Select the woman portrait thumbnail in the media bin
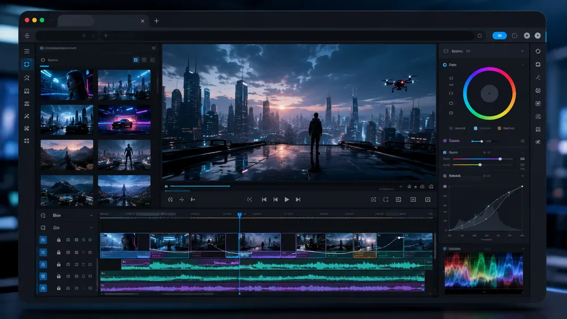The width and height of the screenshot is (567, 319). click(x=67, y=85)
